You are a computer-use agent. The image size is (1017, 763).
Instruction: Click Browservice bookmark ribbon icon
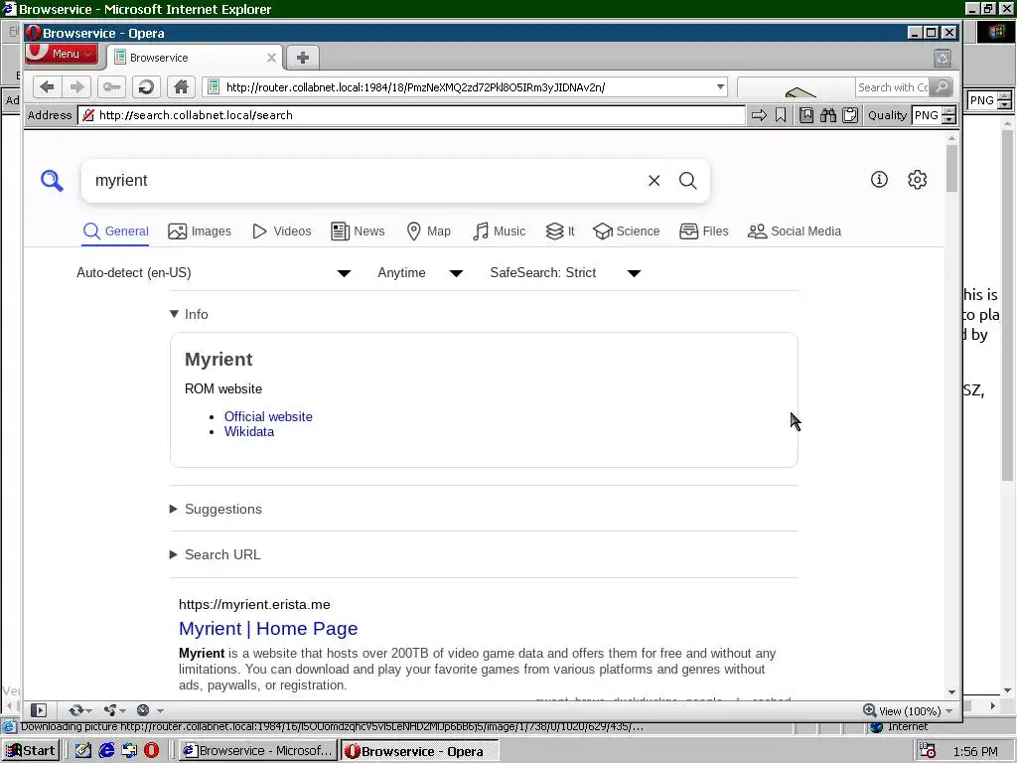pos(781,115)
